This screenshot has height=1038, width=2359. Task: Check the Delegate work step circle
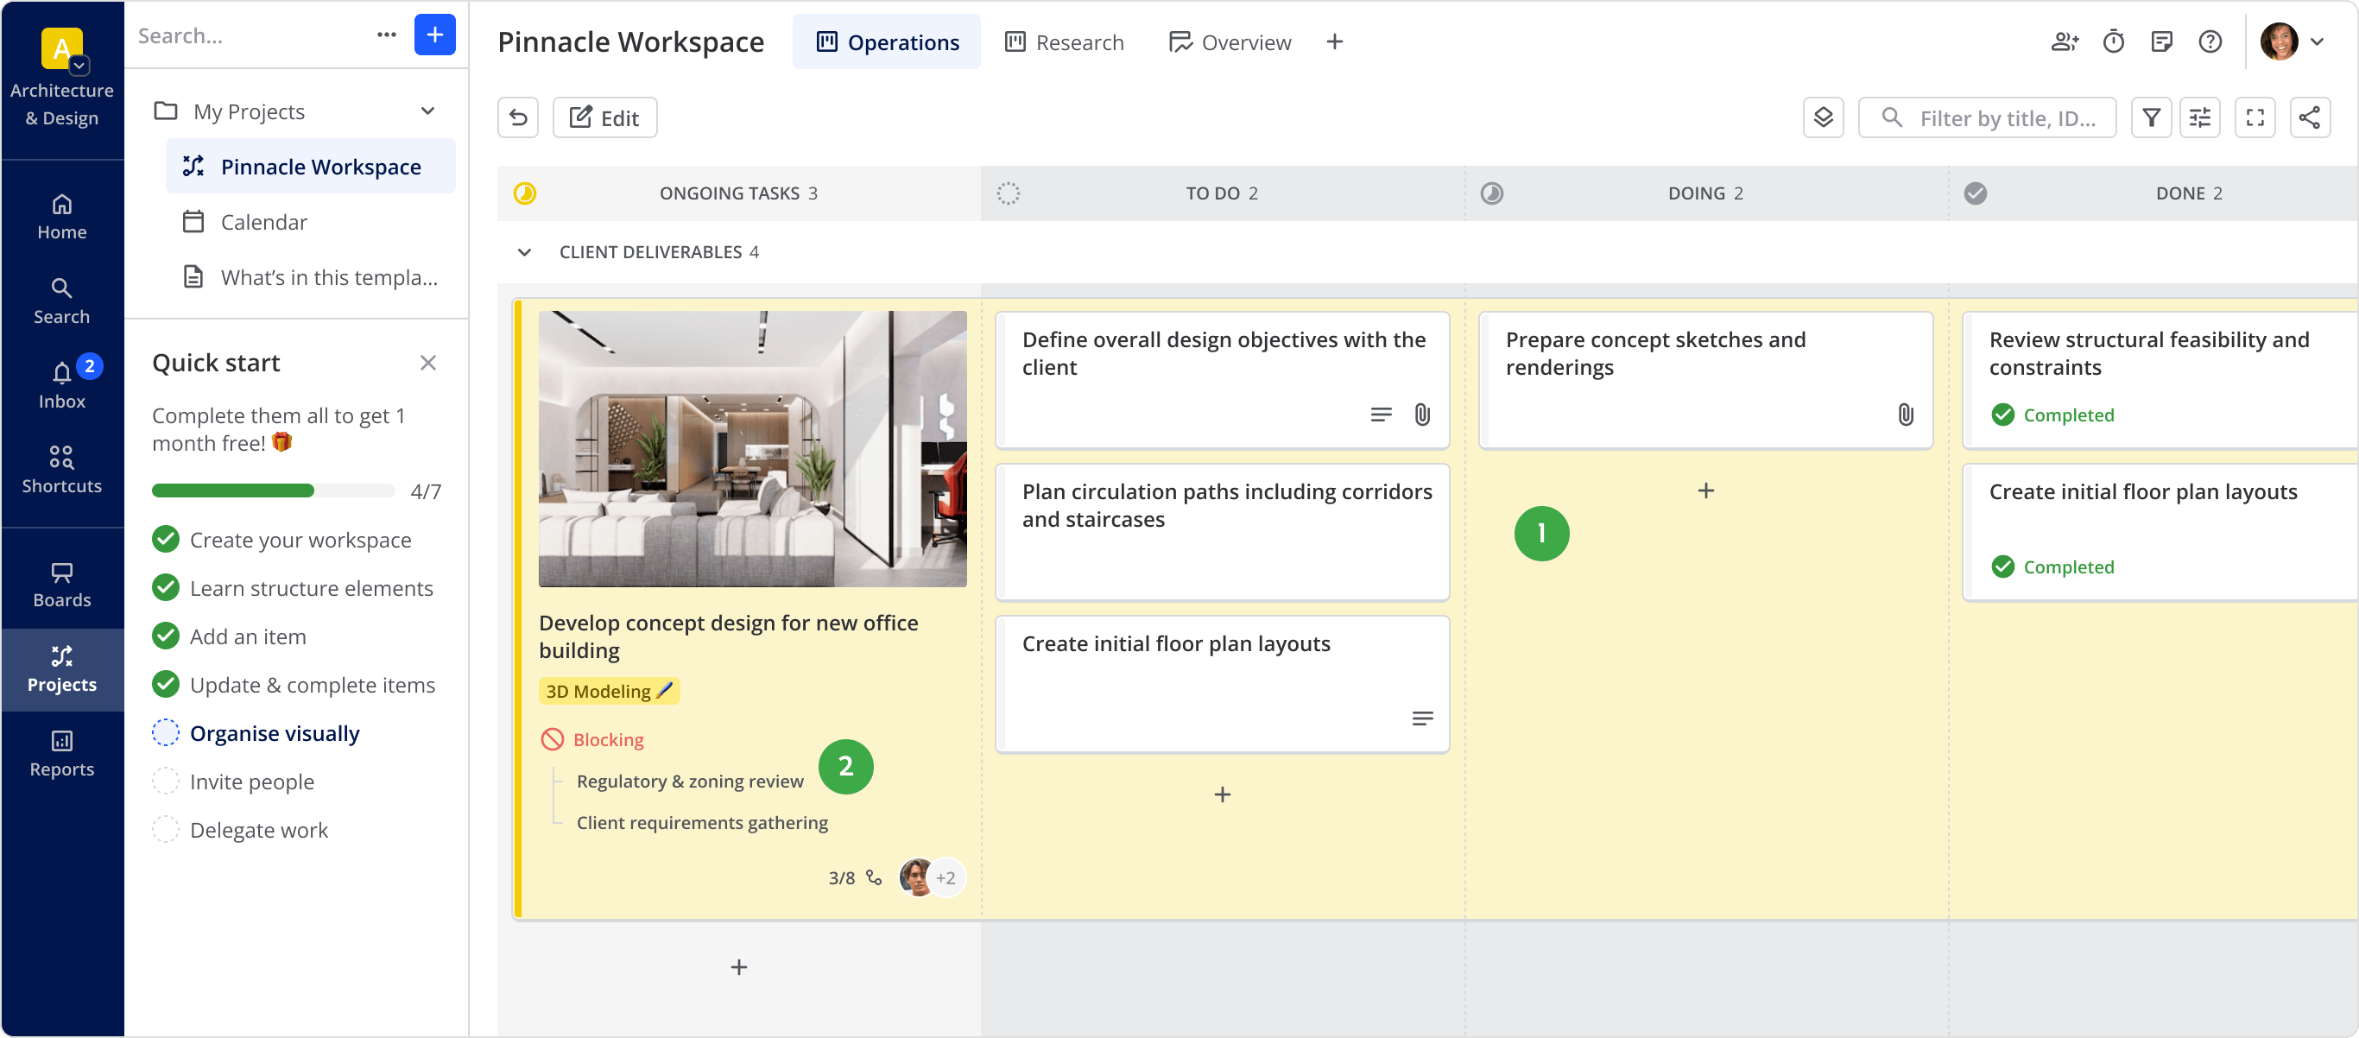pos(166,830)
